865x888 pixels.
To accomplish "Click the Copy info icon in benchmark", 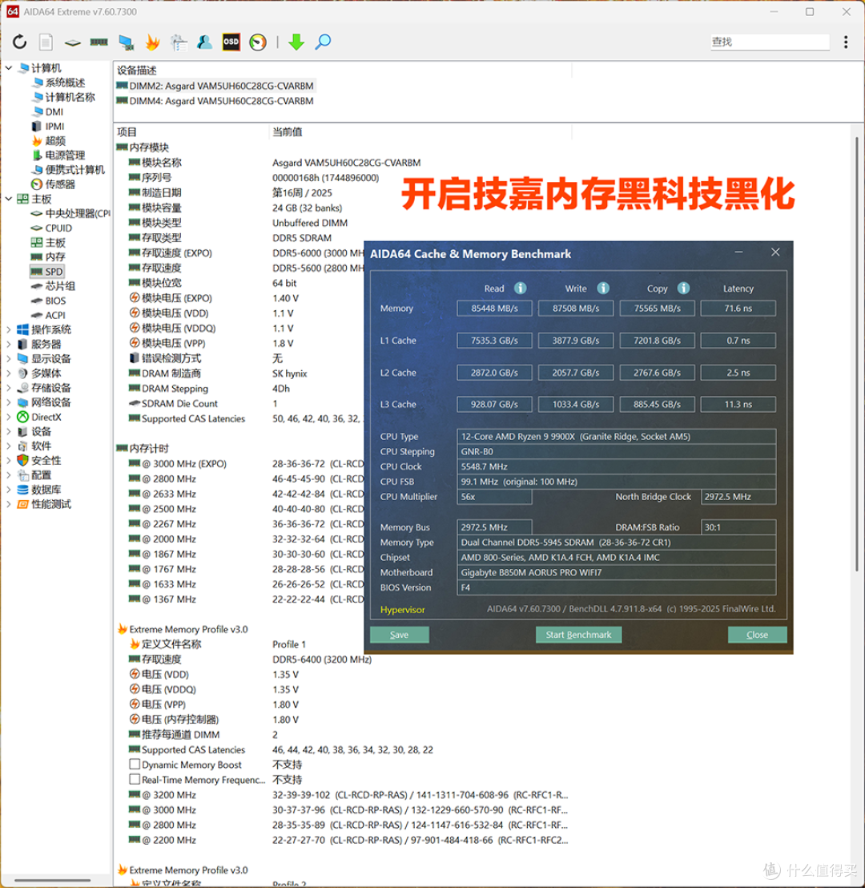I will click(x=684, y=289).
